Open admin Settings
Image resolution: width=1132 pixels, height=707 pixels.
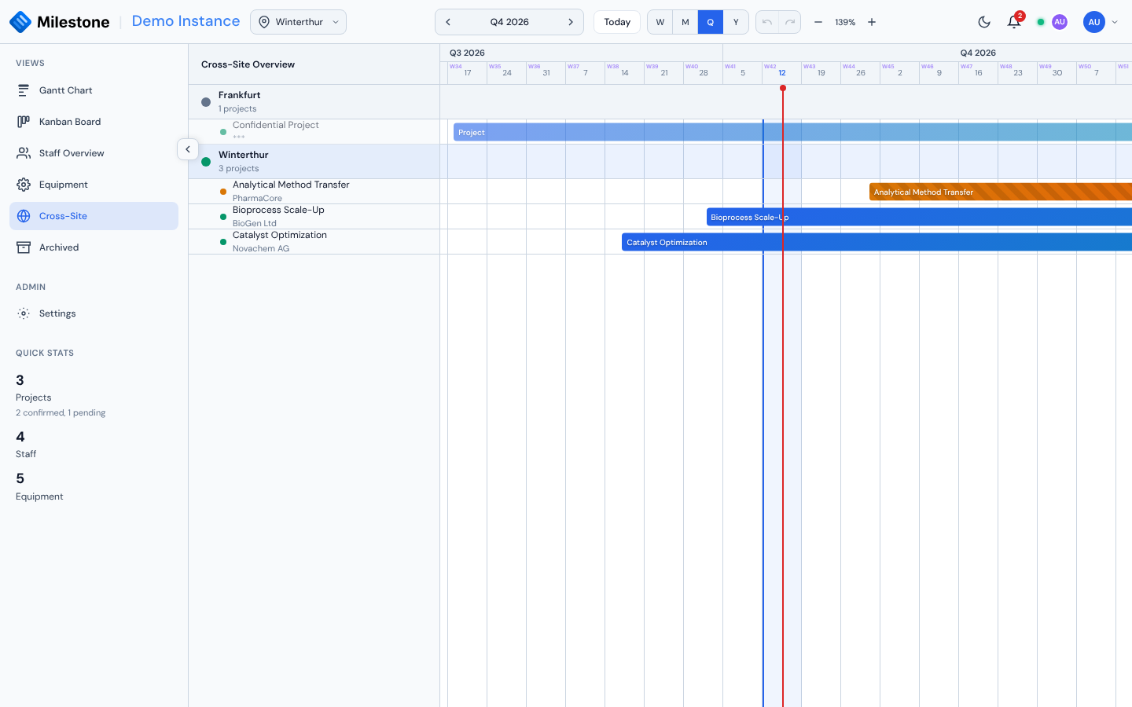[94, 313]
